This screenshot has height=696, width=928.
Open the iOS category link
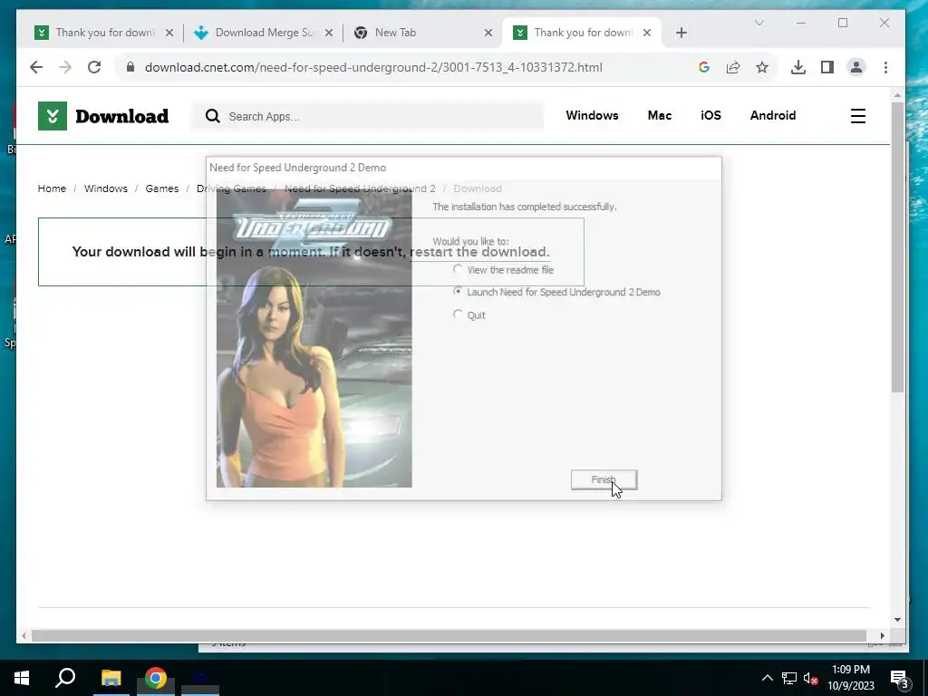(x=710, y=115)
